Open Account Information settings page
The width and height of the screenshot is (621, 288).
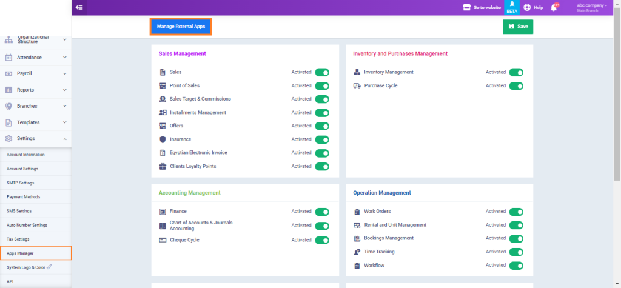coord(36,155)
